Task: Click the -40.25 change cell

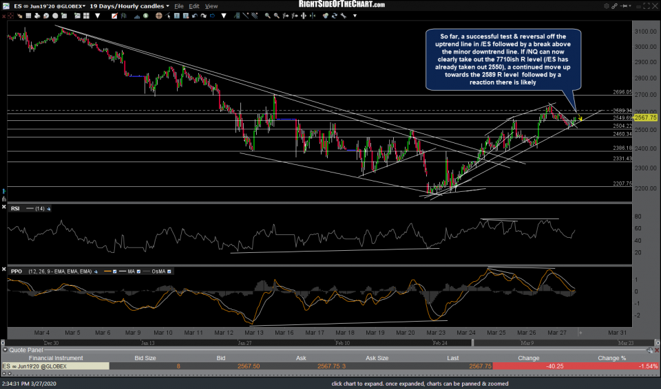Action: click(529, 366)
